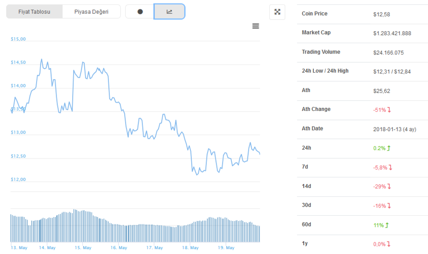Image resolution: width=428 pixels, height=254 pixels.
Task: Click the red down arrow beside 14d -29%
Action: click(389, 187)
